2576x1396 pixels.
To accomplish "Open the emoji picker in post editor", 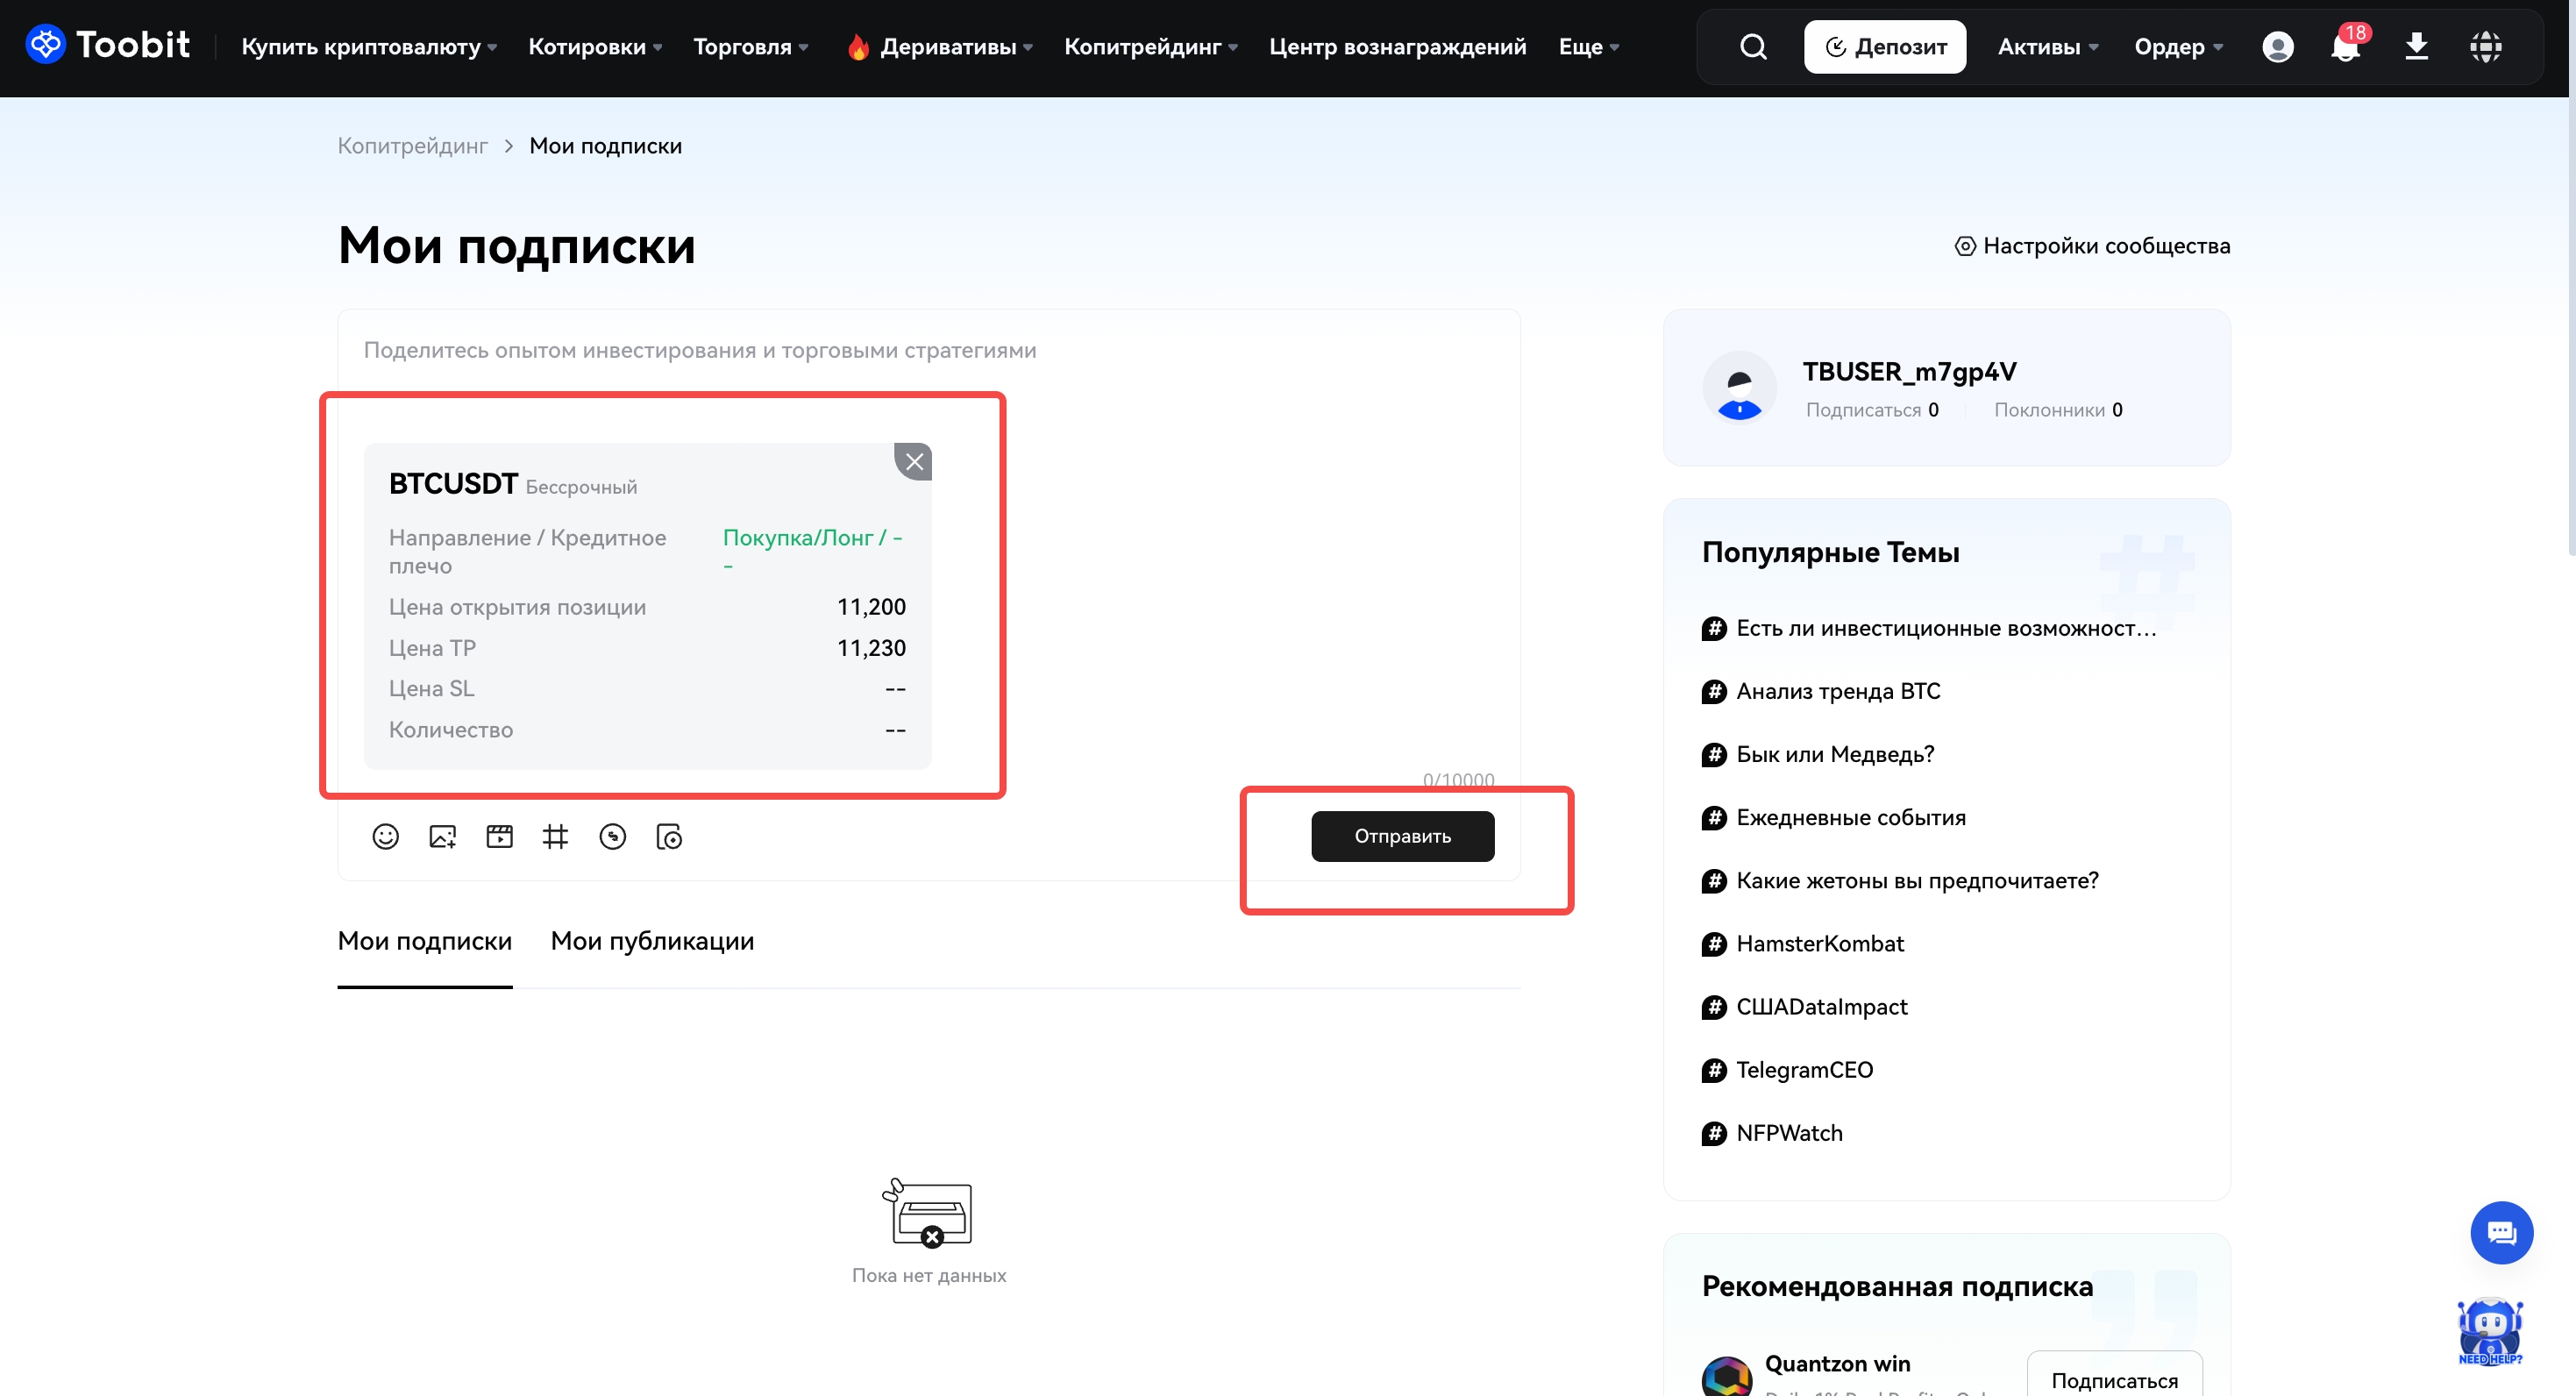I will [385, 836].
